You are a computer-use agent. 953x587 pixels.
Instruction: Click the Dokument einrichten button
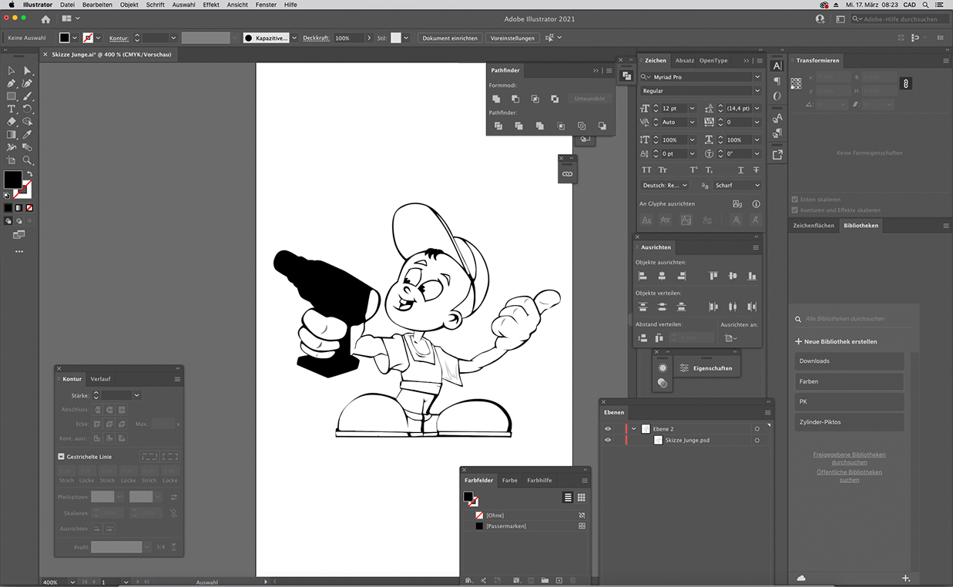(x=450, y=38)
